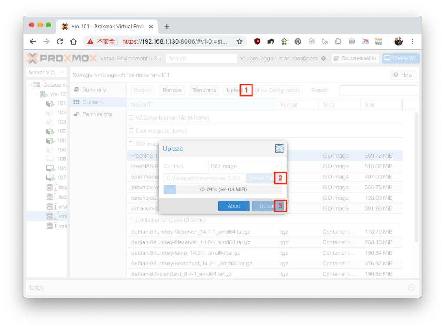This screenshot has height=329, width=445.
Task: Open the Summary tab
Action: coord(98,90)
